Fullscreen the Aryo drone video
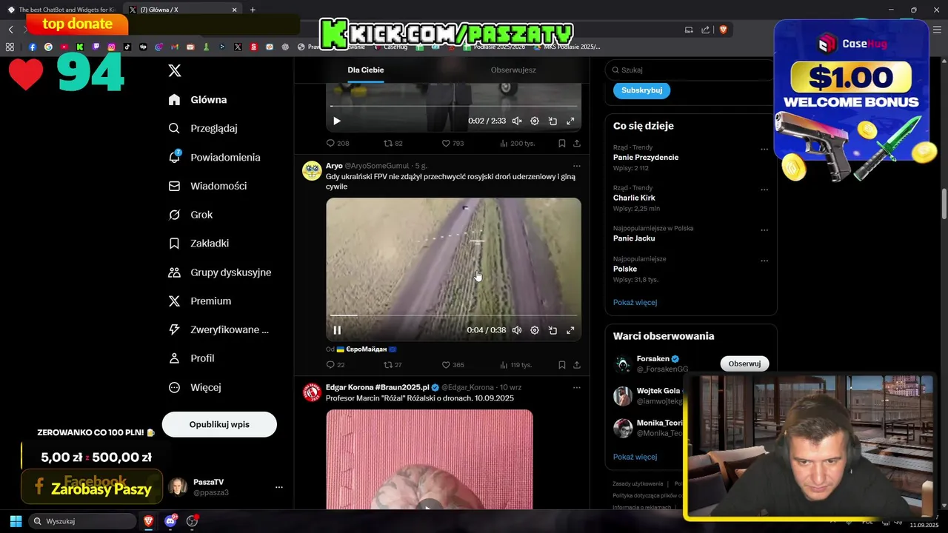 coord(570,330)
